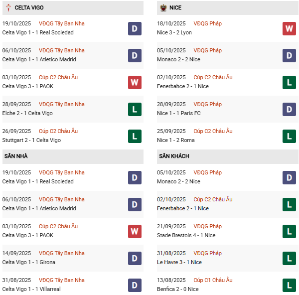Open VĐQG Pháp link dated 18/10/2025

click(208, 24)
